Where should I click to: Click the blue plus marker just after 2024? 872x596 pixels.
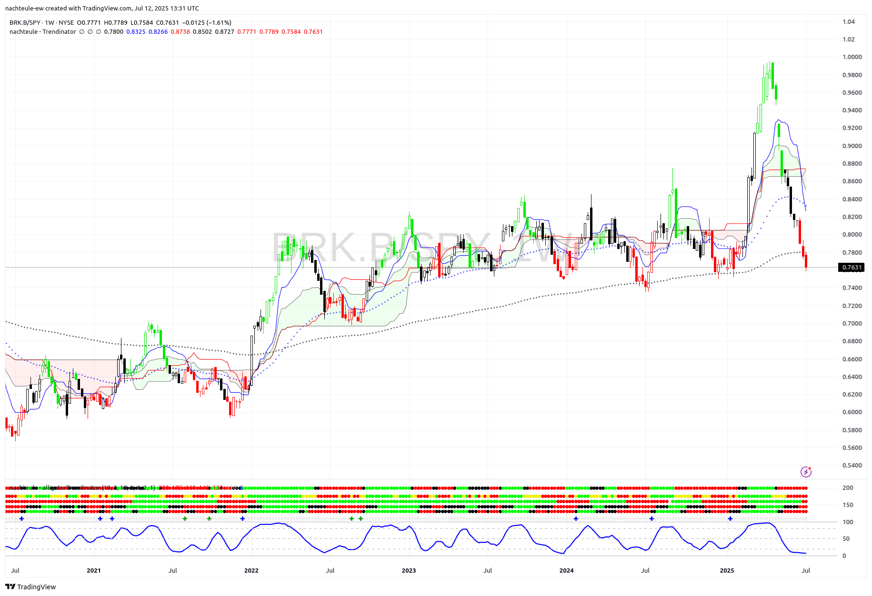[x=576, y=518]
